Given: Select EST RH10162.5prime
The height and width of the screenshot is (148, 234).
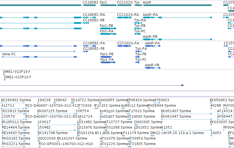Looking at the screenshot, I should pos(13,141).
